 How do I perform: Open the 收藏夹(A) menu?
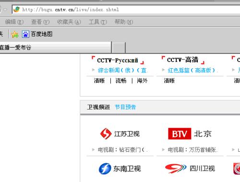click(69, 22)
